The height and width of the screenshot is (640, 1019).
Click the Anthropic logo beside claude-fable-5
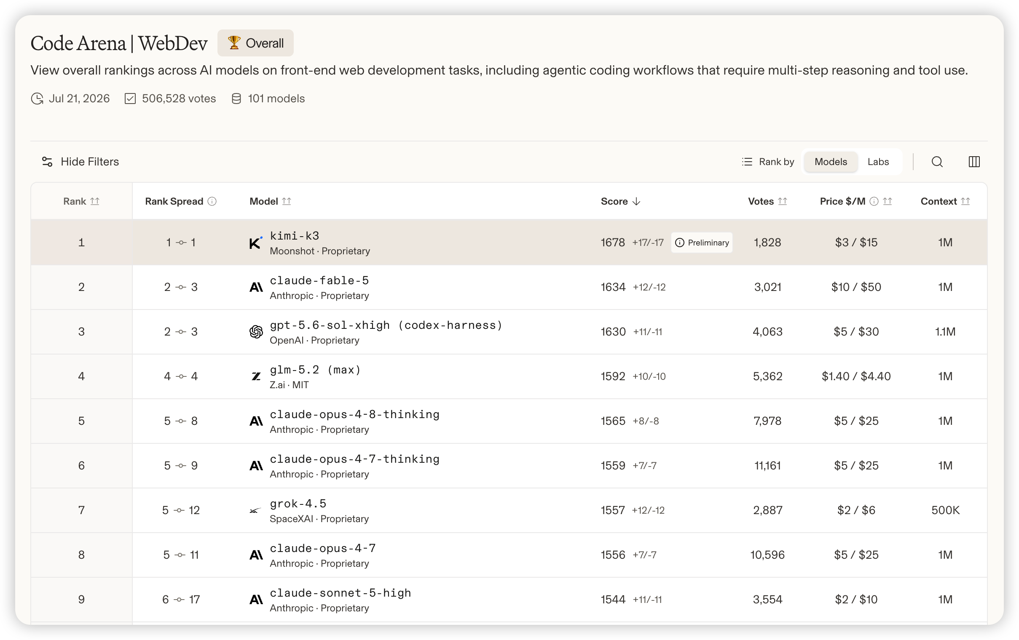click(x=256, y=288)
